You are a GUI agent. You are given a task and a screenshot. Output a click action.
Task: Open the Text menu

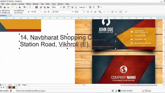pos(42,4)
